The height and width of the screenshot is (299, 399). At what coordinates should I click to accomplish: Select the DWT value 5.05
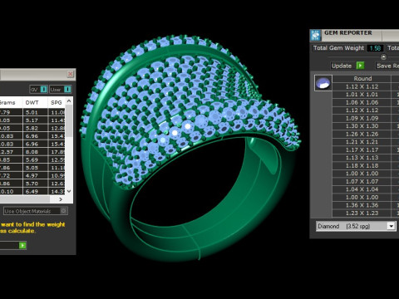[35, 168]
